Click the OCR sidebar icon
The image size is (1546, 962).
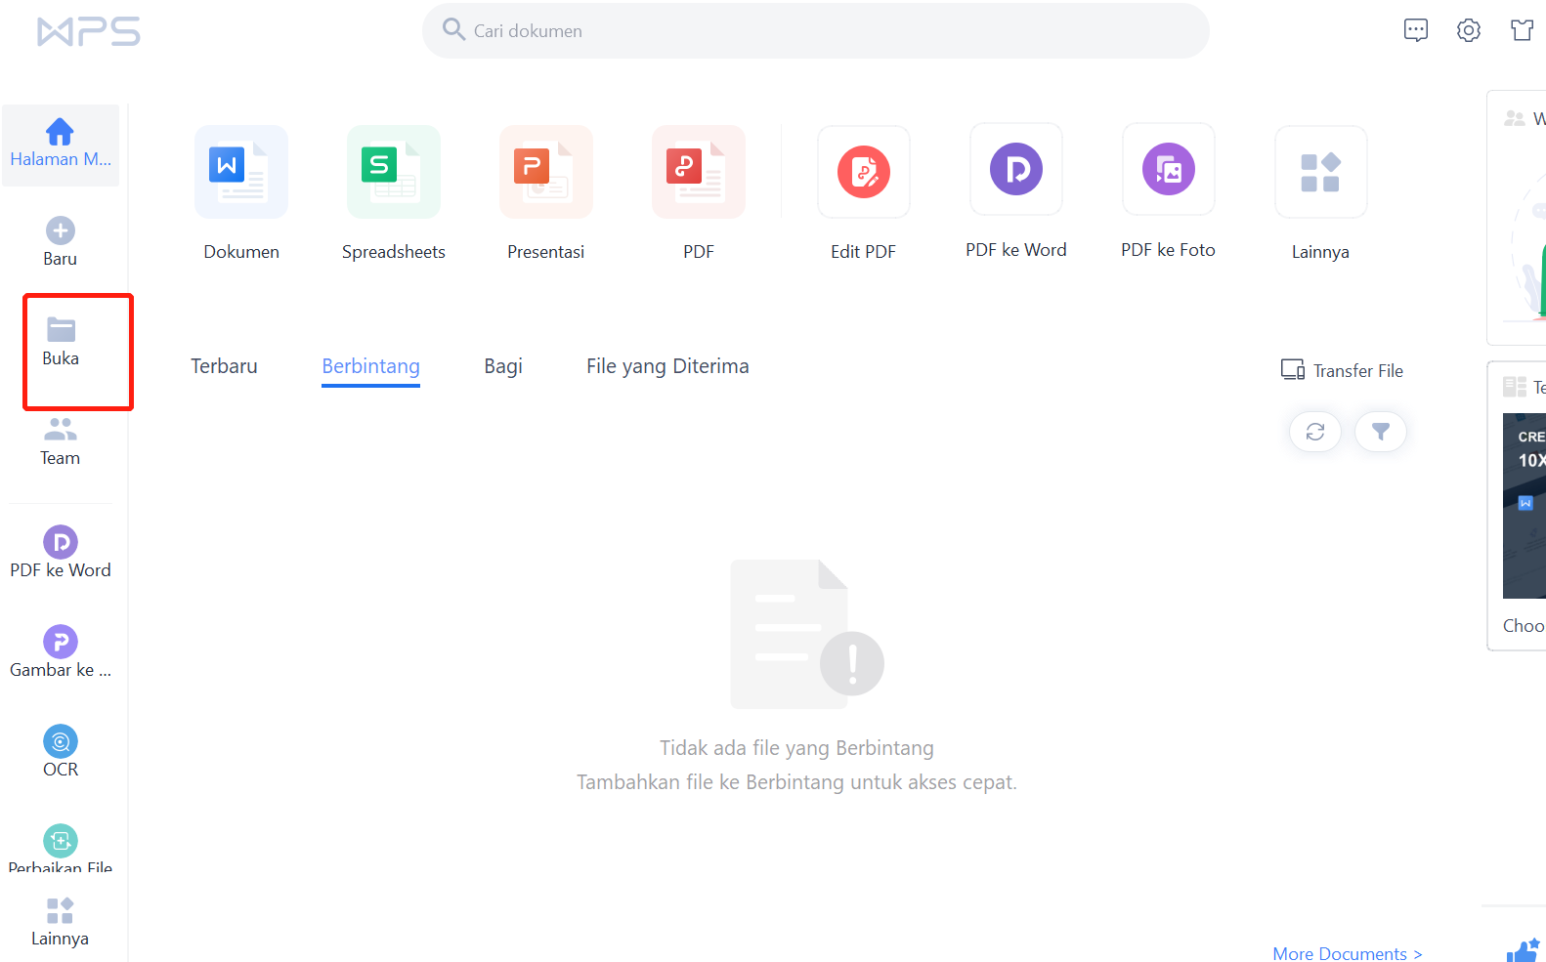pos(61,742)
